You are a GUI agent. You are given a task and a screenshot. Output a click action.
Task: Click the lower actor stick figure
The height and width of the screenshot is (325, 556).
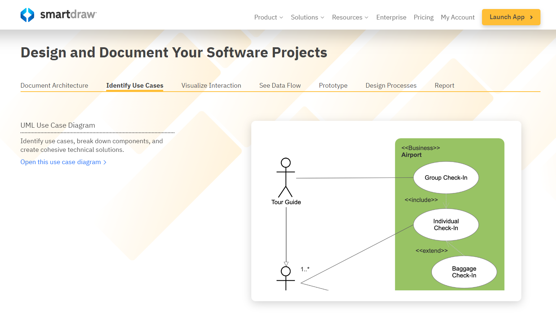coord(286,278)
